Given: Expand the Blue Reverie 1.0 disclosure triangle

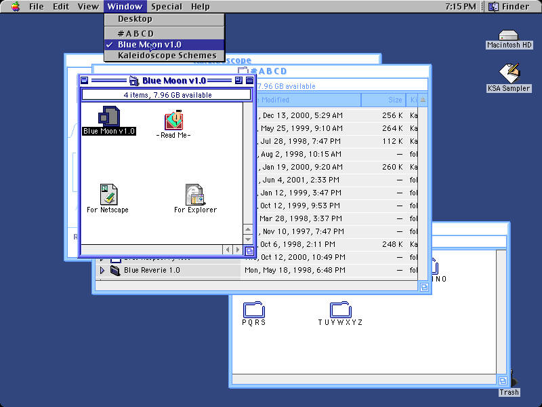Looking at the screenshot, I should pos(102,270).
